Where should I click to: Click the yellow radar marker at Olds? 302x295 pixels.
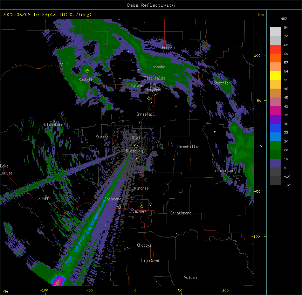pyautogui.click(x=136, y=146)
